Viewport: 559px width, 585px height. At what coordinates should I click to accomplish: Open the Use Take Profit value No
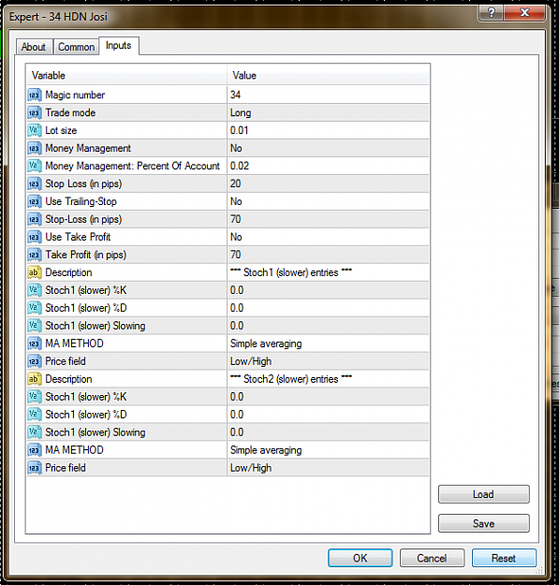coord(328,237)
